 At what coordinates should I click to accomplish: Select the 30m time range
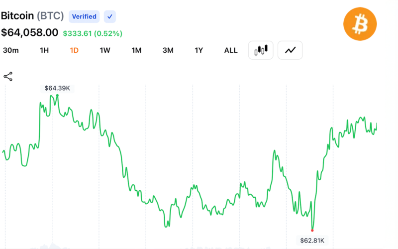pyautogui.click(x=10, y=50)
